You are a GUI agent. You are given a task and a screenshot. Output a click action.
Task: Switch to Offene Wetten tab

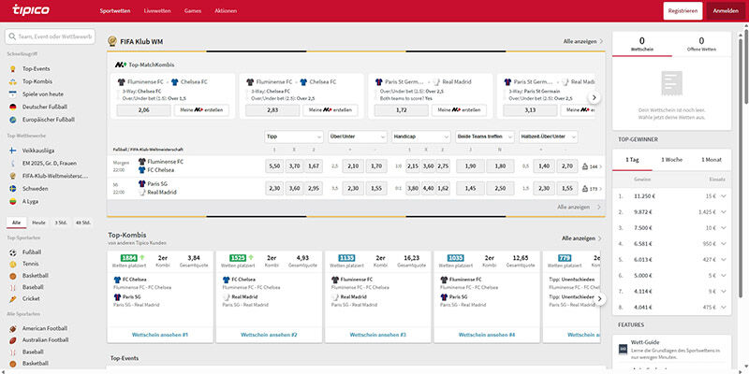click(701, 44)
